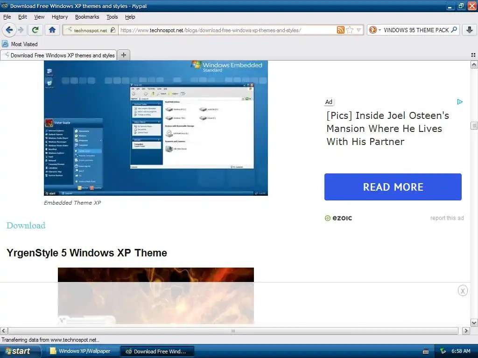This screenshot has width=478, height=358.
Task: Click the Transferring data status bar text
Action: click(x=50, y=340)
